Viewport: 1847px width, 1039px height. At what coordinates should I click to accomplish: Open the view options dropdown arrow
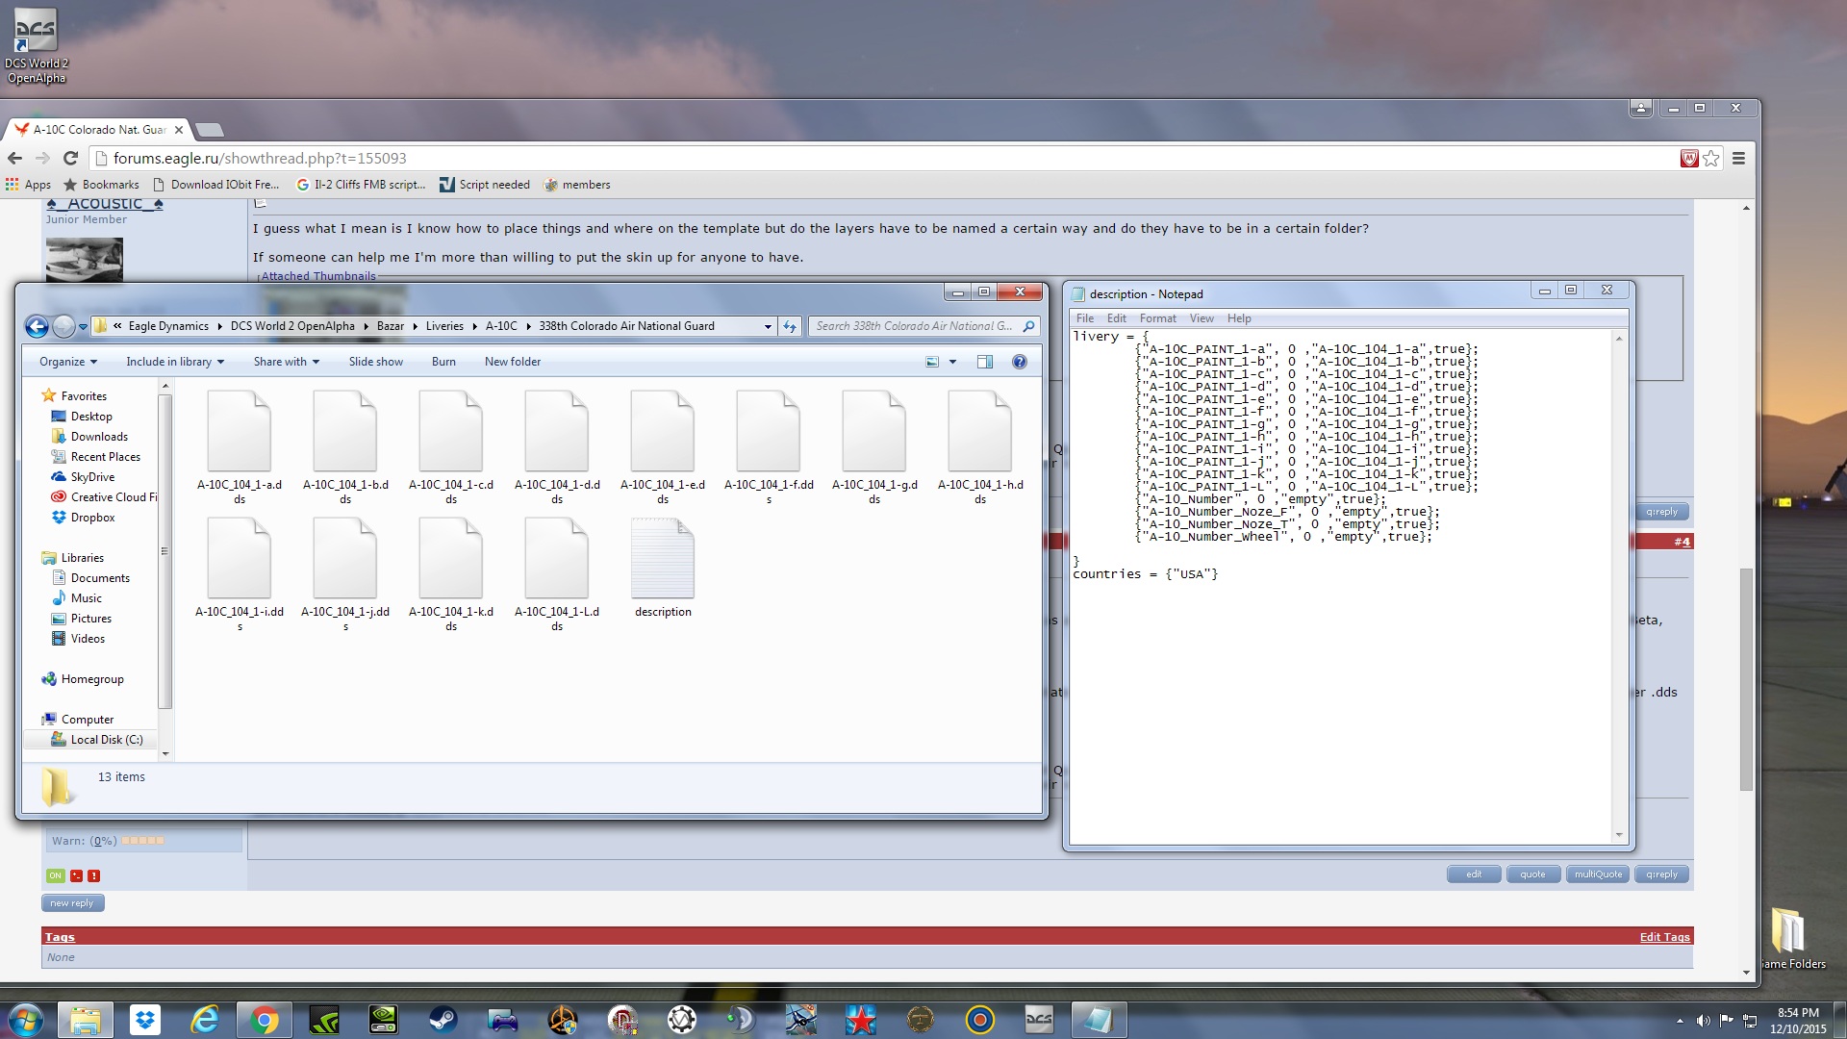coord(953,362)
